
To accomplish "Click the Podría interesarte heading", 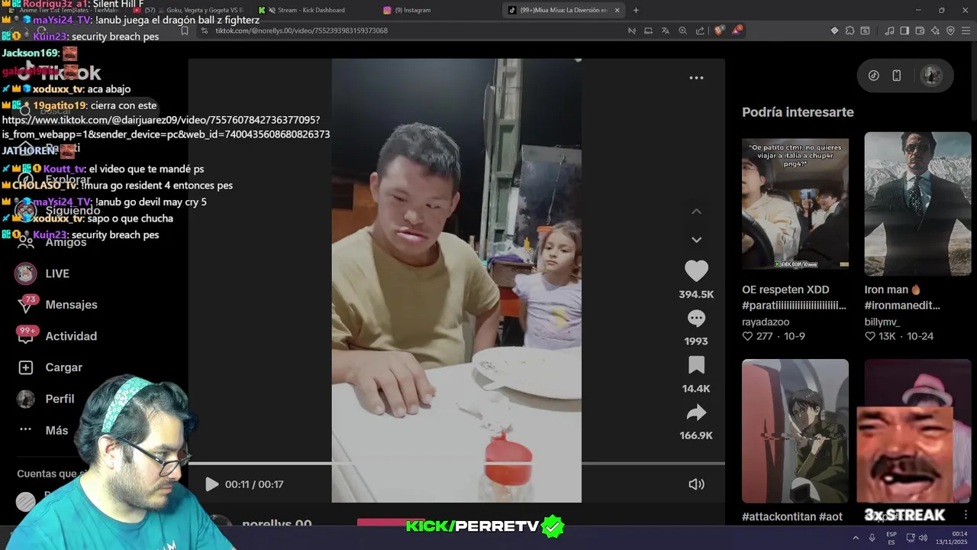I will coord(798,112).
